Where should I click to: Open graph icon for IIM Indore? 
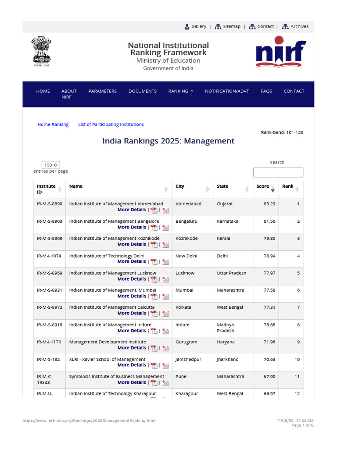pyautogui.click(x=165, y=331)
